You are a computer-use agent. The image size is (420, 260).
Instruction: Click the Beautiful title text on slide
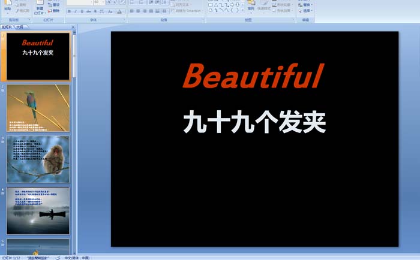point(253,77)
